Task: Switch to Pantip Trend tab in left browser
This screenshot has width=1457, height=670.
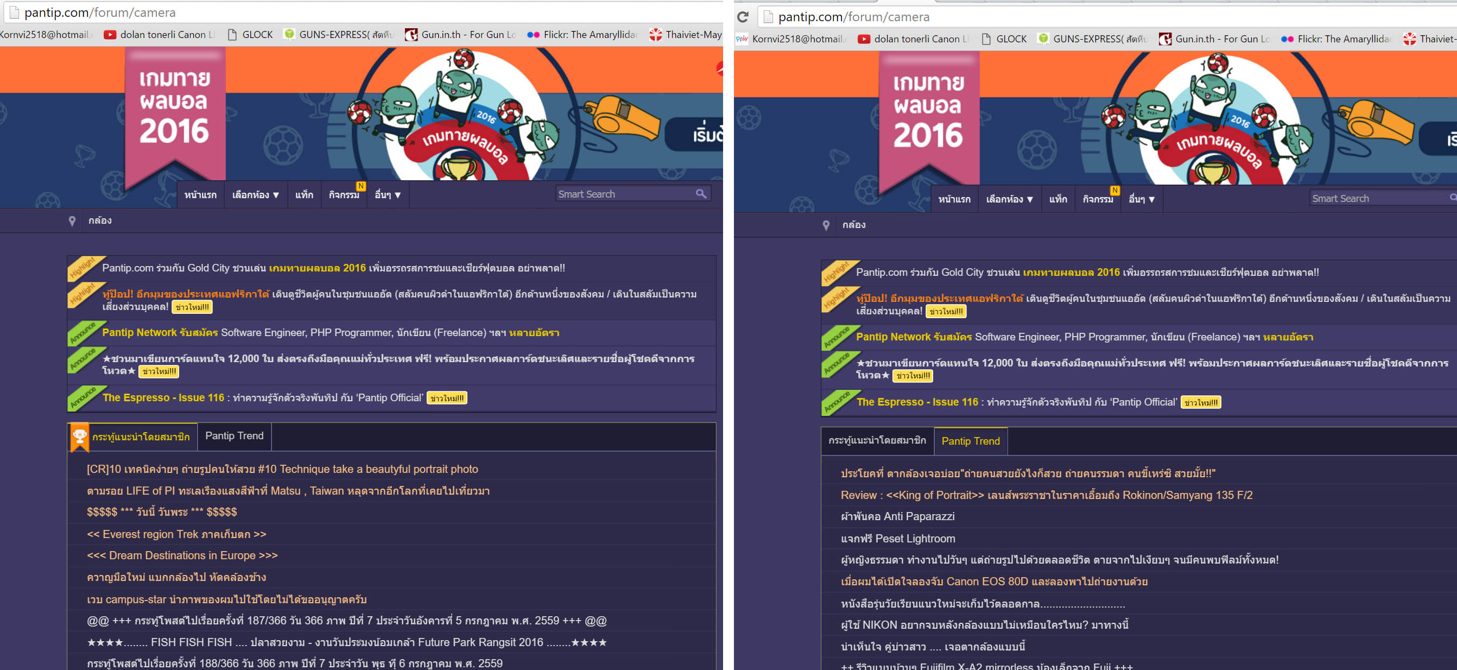Action: pos(234,436)
